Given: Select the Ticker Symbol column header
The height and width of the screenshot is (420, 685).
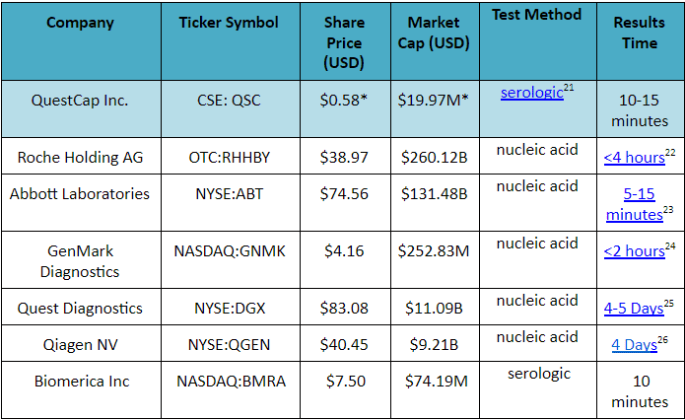Looking at the screenshot, I should tap(231, 41).
